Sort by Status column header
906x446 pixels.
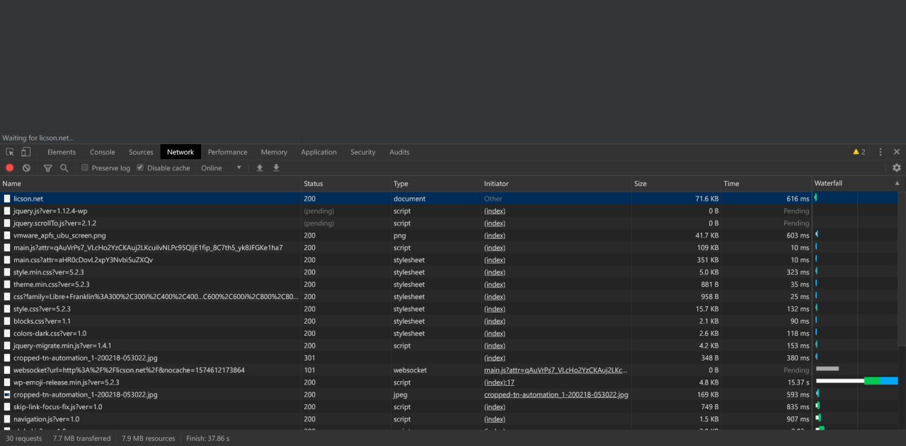[346, 184]
